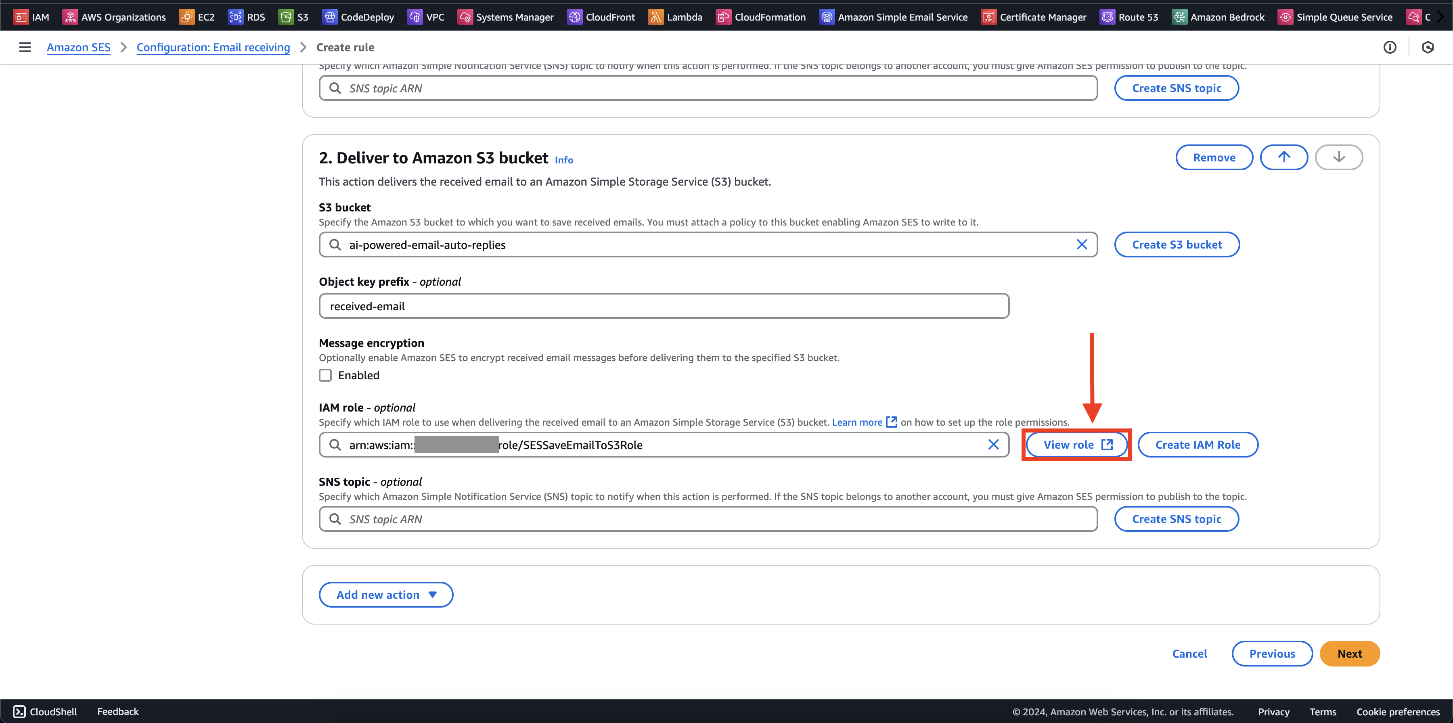Open the Terms footer link

[1323, 712]
